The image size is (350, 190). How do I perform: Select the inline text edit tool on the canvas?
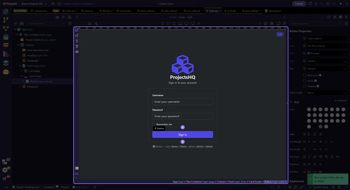(77, 30)
